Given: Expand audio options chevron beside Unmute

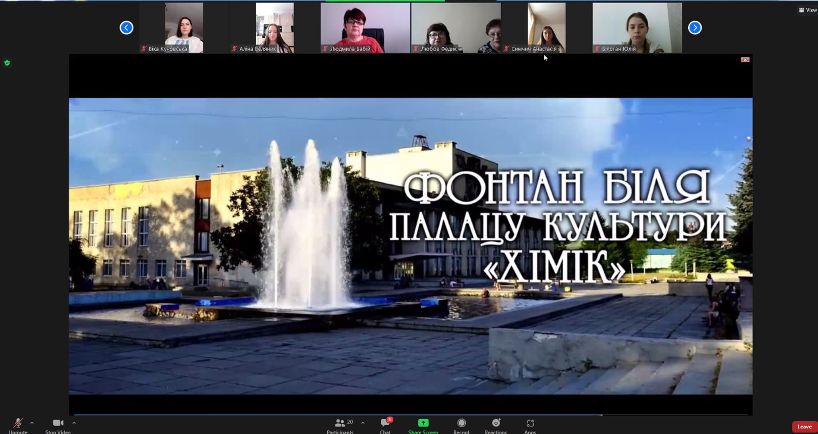Looking at the screenshot, I should (32, 423).
